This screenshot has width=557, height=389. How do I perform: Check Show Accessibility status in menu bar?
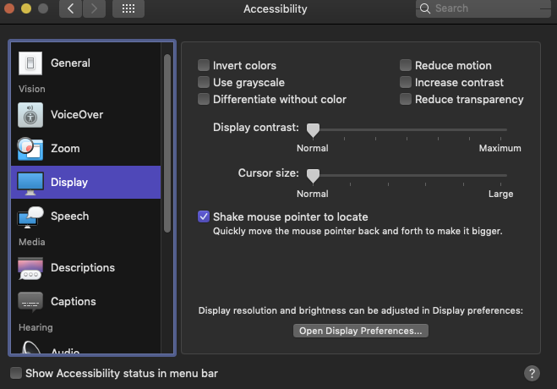(x=16, y=373)
